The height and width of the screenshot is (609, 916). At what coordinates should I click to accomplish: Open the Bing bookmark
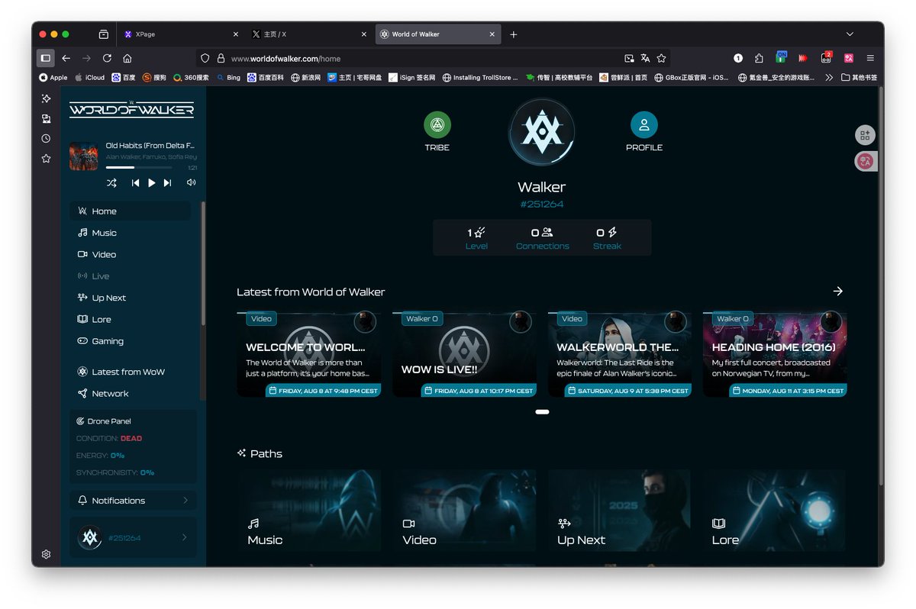(228, 77)
